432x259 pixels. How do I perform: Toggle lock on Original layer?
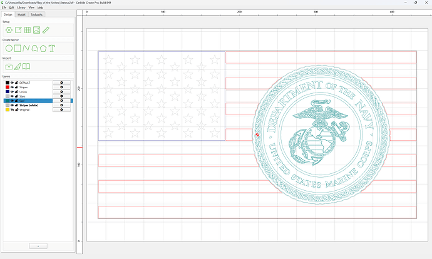(x=16, y=109)
